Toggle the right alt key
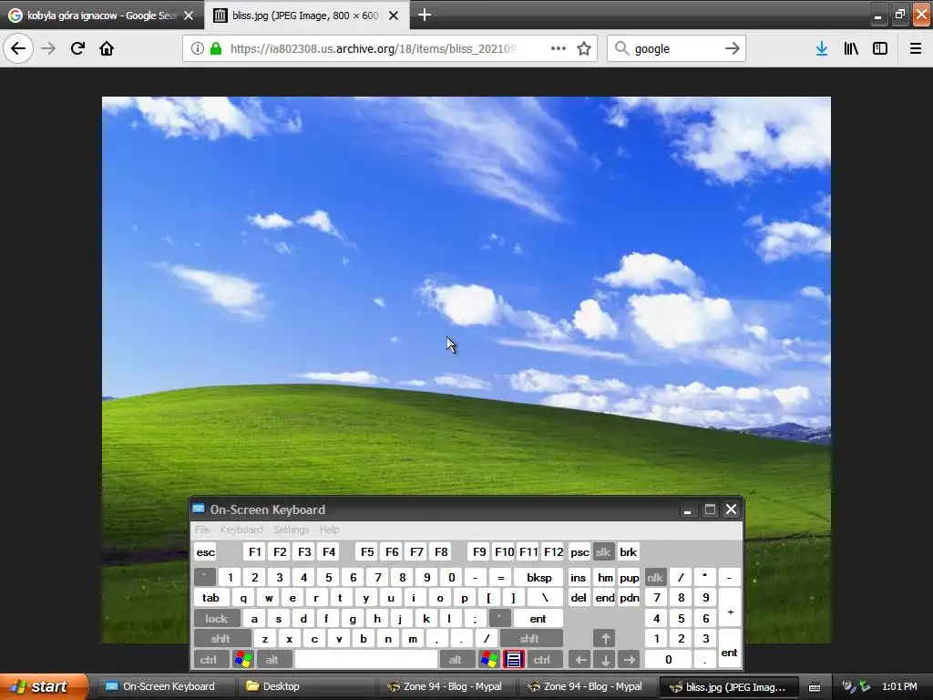The image size is (933, 700). [x=456, y=660]
